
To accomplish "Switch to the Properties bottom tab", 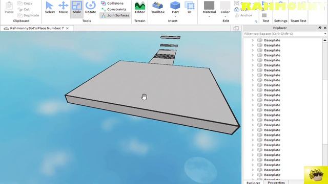I will tap(276, 182).
